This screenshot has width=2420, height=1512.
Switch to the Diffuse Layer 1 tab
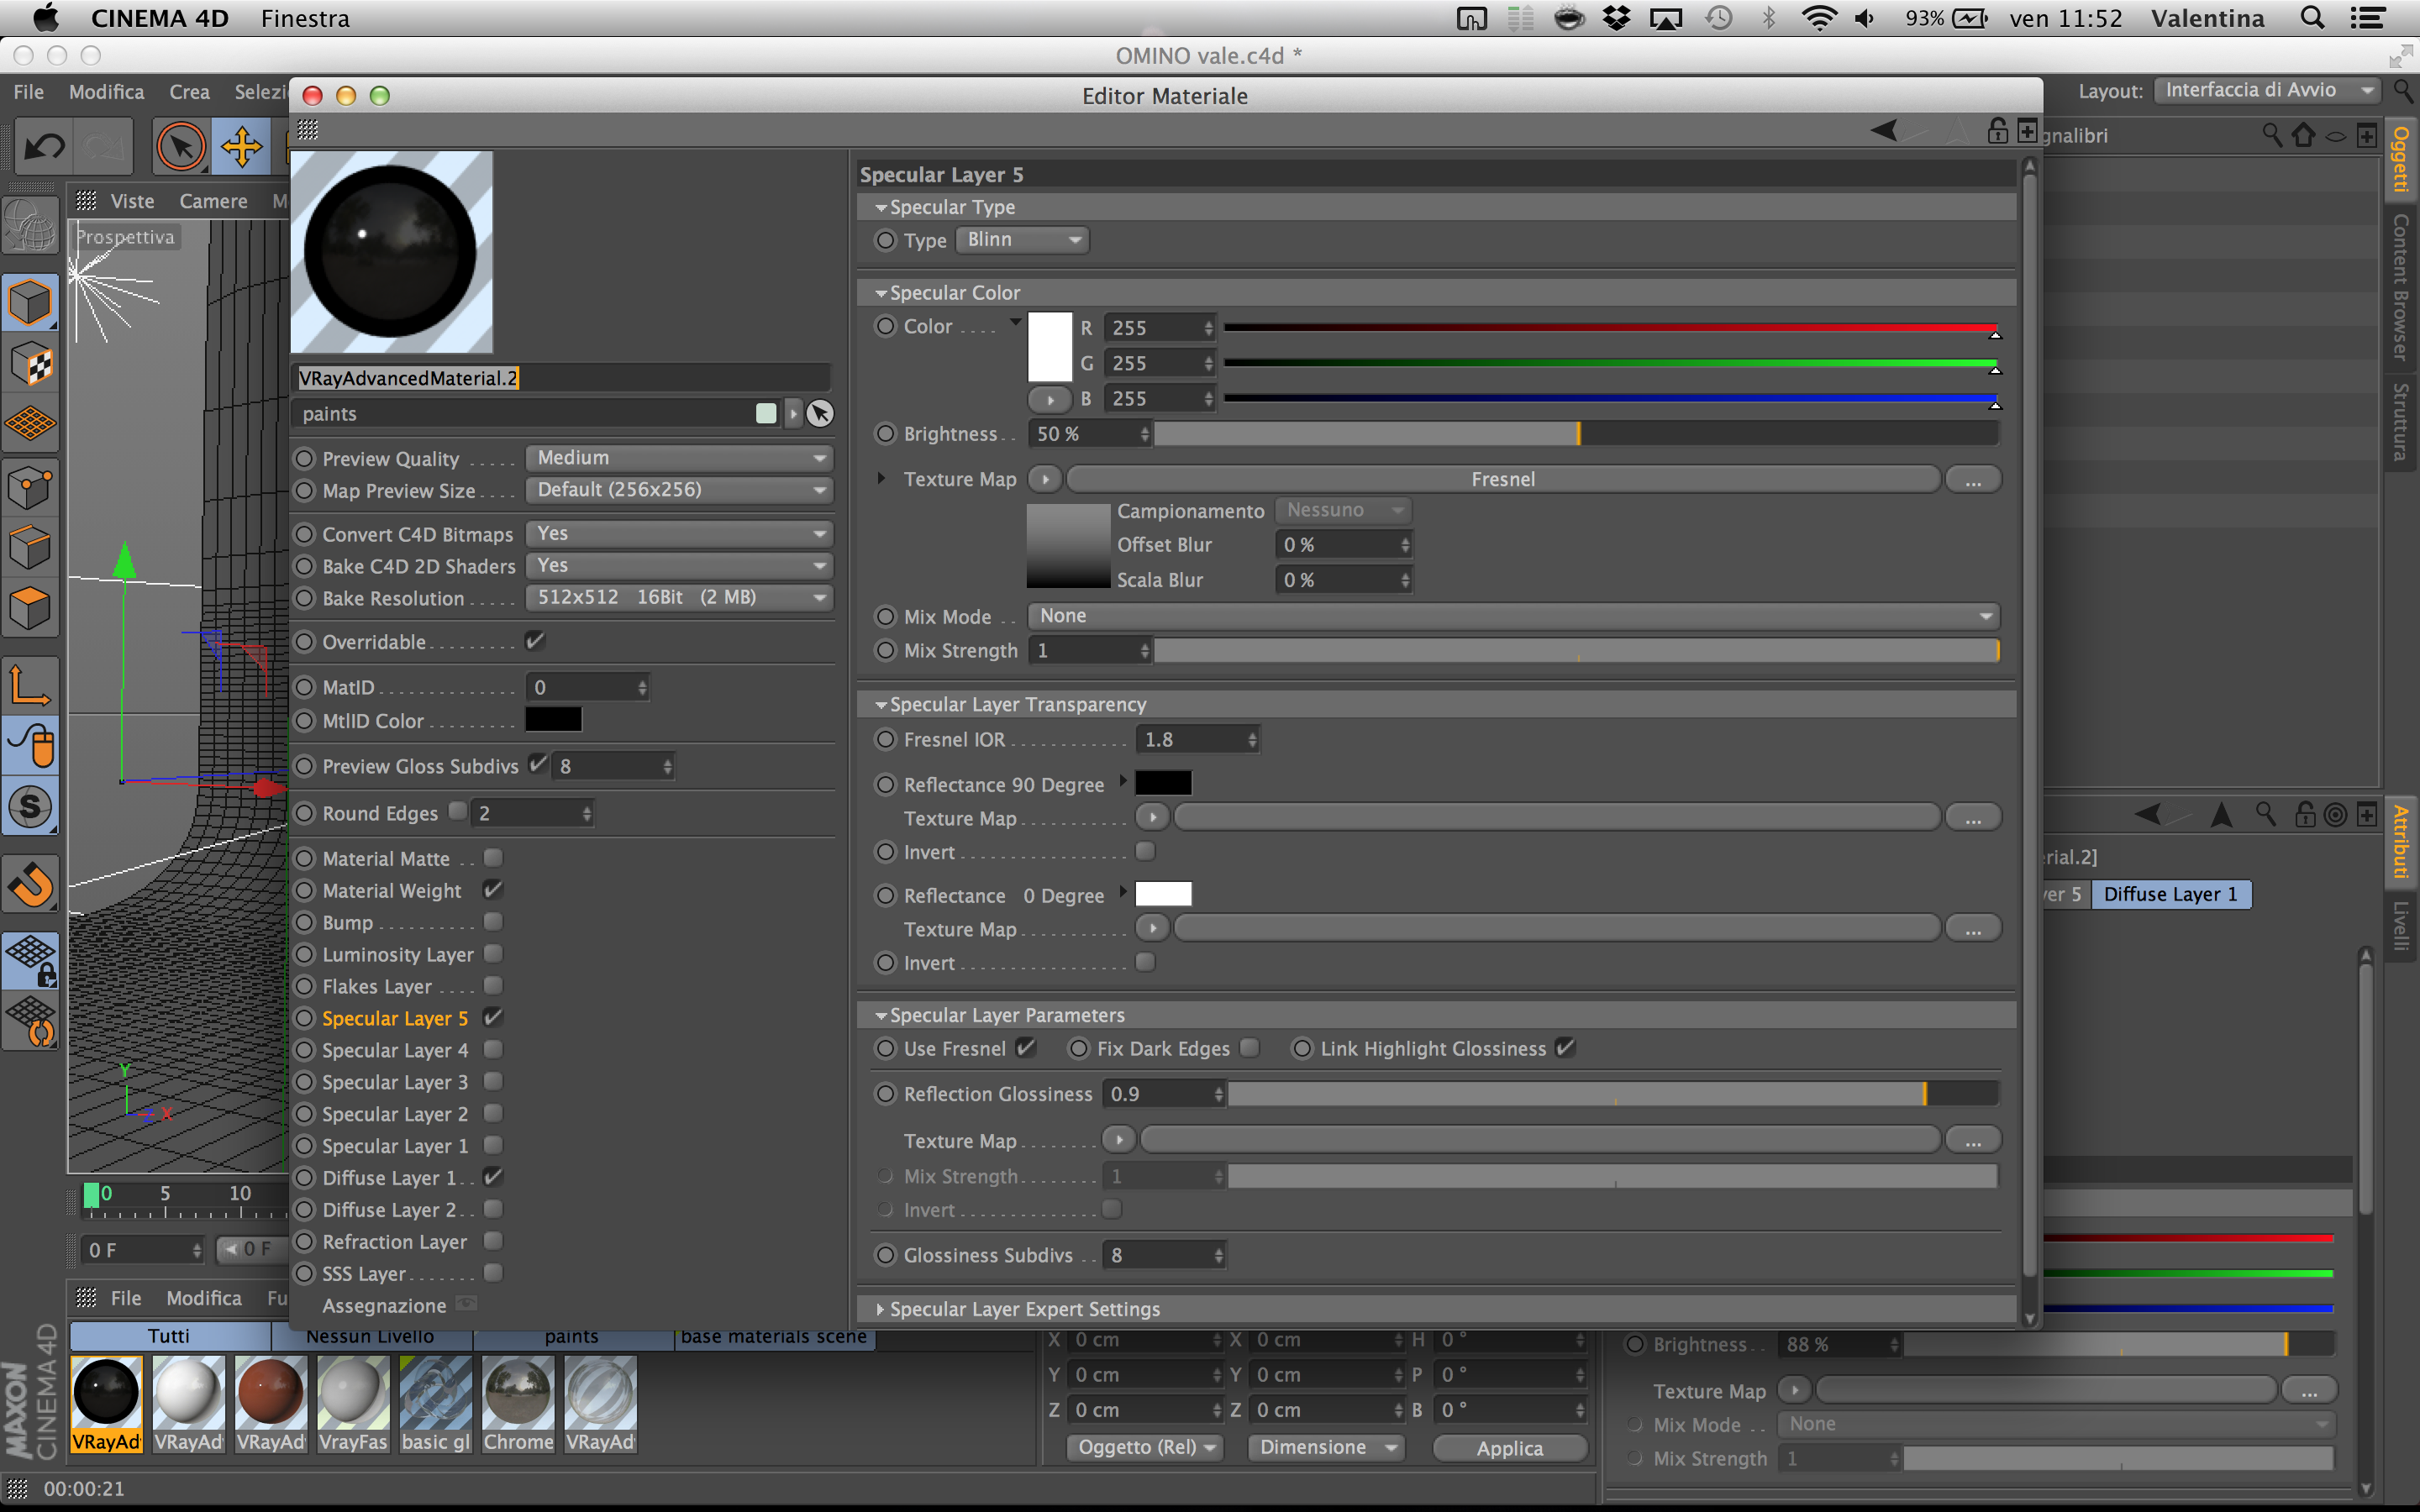click(x=2170, y=894)
